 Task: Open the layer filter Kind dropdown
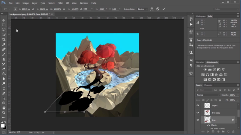[204, 90]
